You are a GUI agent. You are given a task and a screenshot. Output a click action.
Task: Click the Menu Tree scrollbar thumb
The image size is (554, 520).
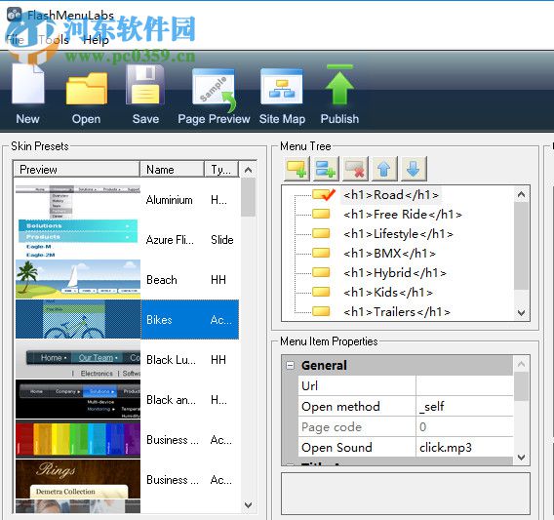(522, 246)
